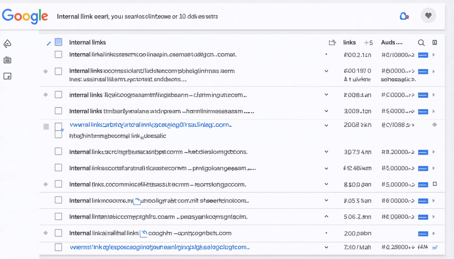Tick the checkbox of the ketdieslomgdcons row
Screen dimensions: 454x259
tap(58, 151)
